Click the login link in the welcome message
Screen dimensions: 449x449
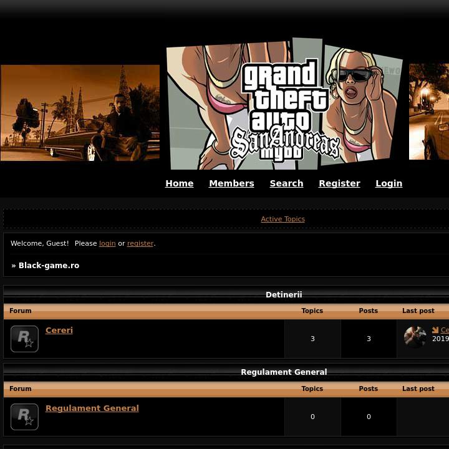pyautogui.click(x=107, y=243)
